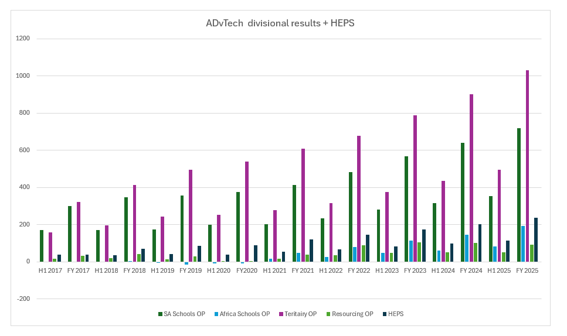567x336 pixels.
Task: Select the 400 y-axis value
Action: coord(25,187)
